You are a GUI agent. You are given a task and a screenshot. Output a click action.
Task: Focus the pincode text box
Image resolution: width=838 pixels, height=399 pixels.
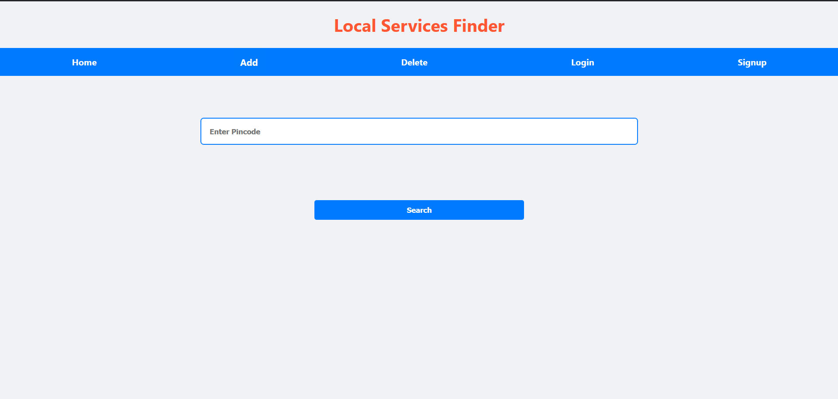[419, 131]
